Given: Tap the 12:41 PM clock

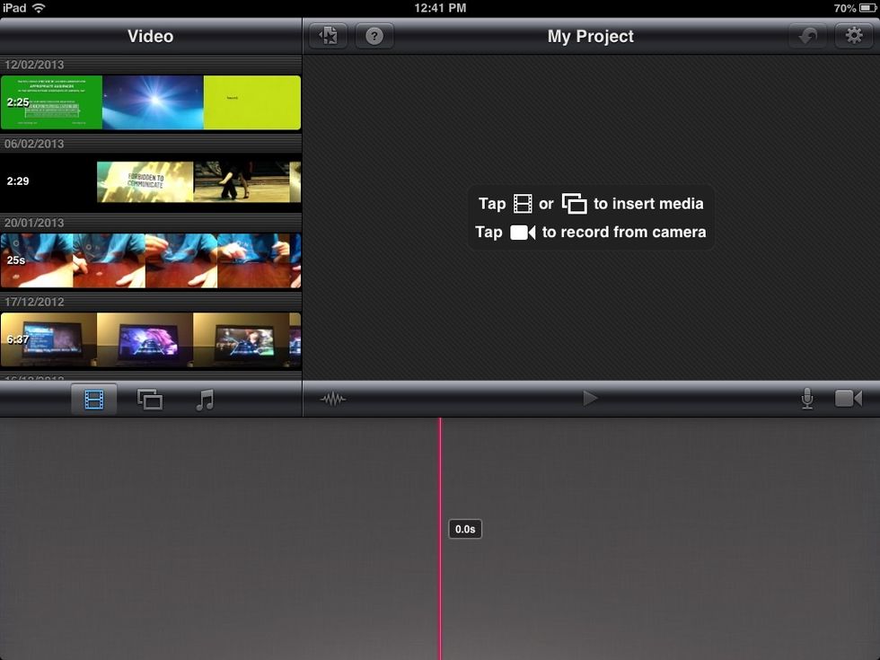Looking at the screenshot, I should click(440, 8).
